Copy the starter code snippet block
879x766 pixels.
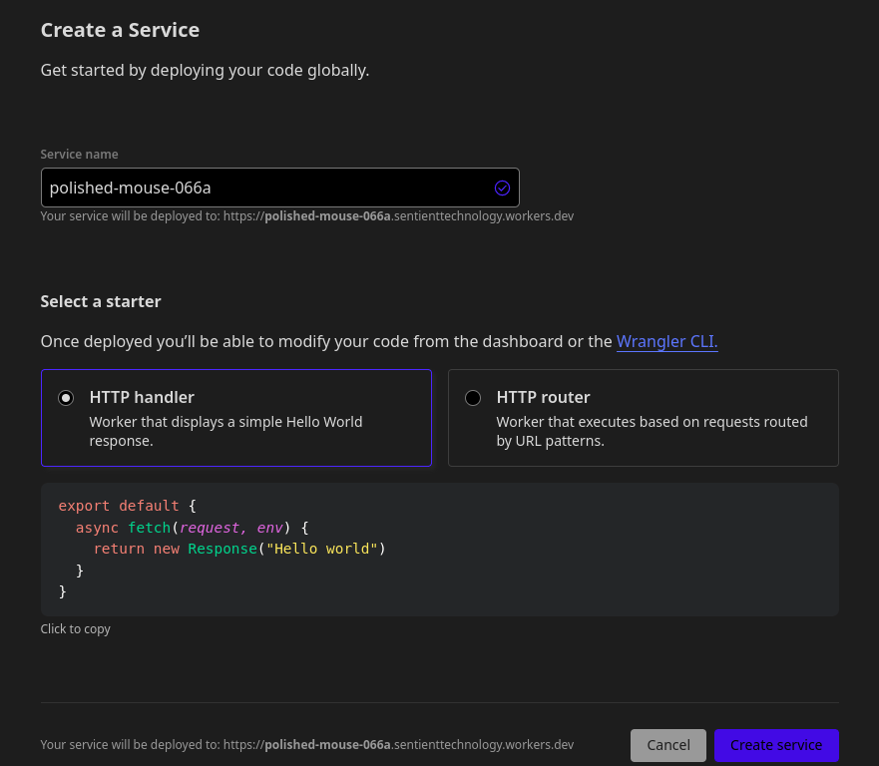pos(439,550)
